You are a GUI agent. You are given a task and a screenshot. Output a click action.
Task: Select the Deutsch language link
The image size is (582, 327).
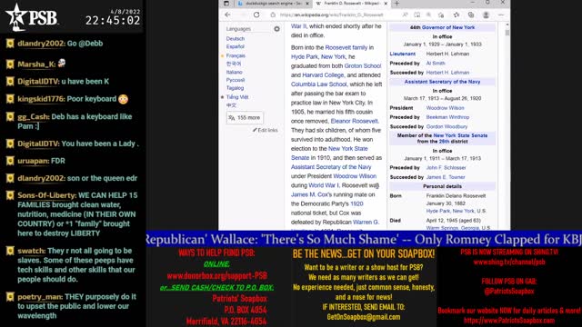point(236,38)
